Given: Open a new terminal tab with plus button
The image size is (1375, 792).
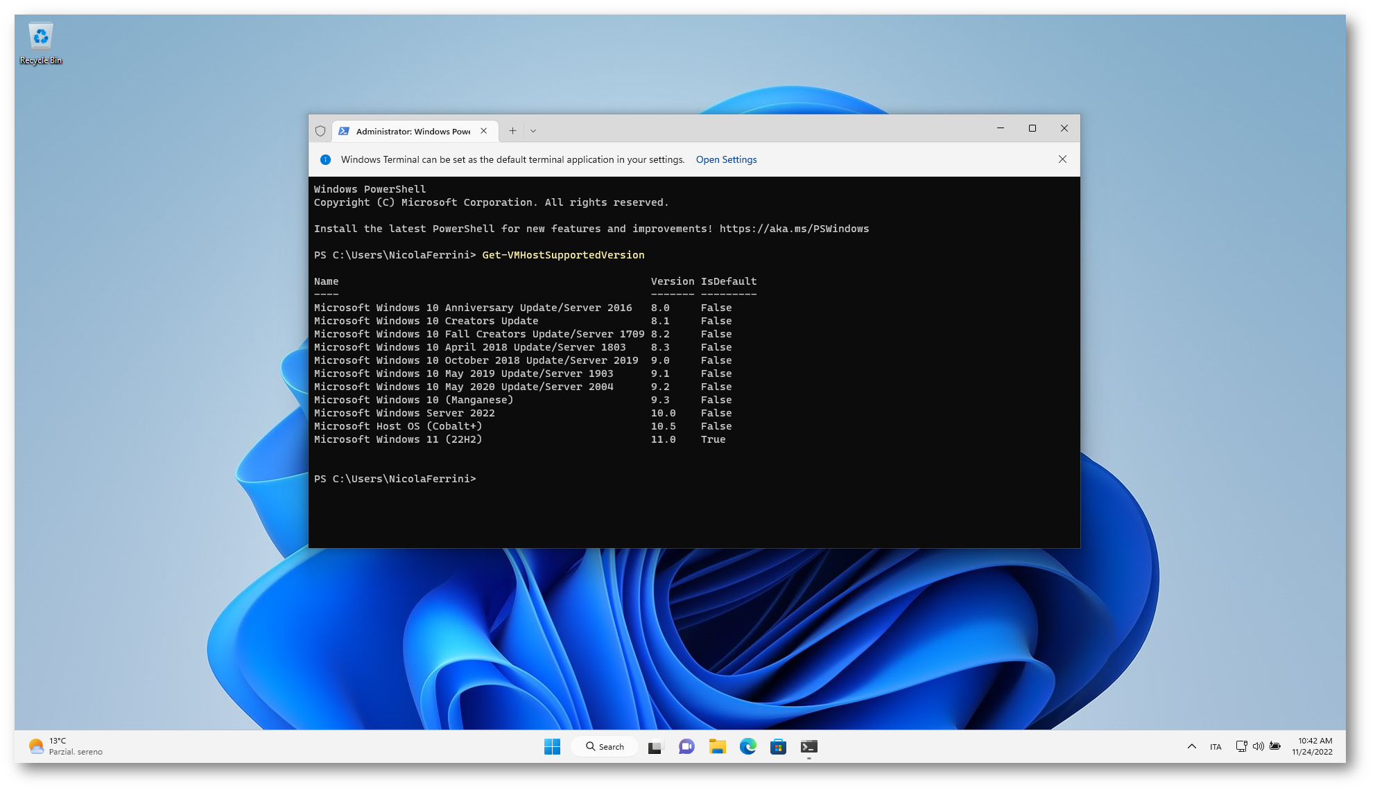Looking at the screenshot, I should pos(512,131).
